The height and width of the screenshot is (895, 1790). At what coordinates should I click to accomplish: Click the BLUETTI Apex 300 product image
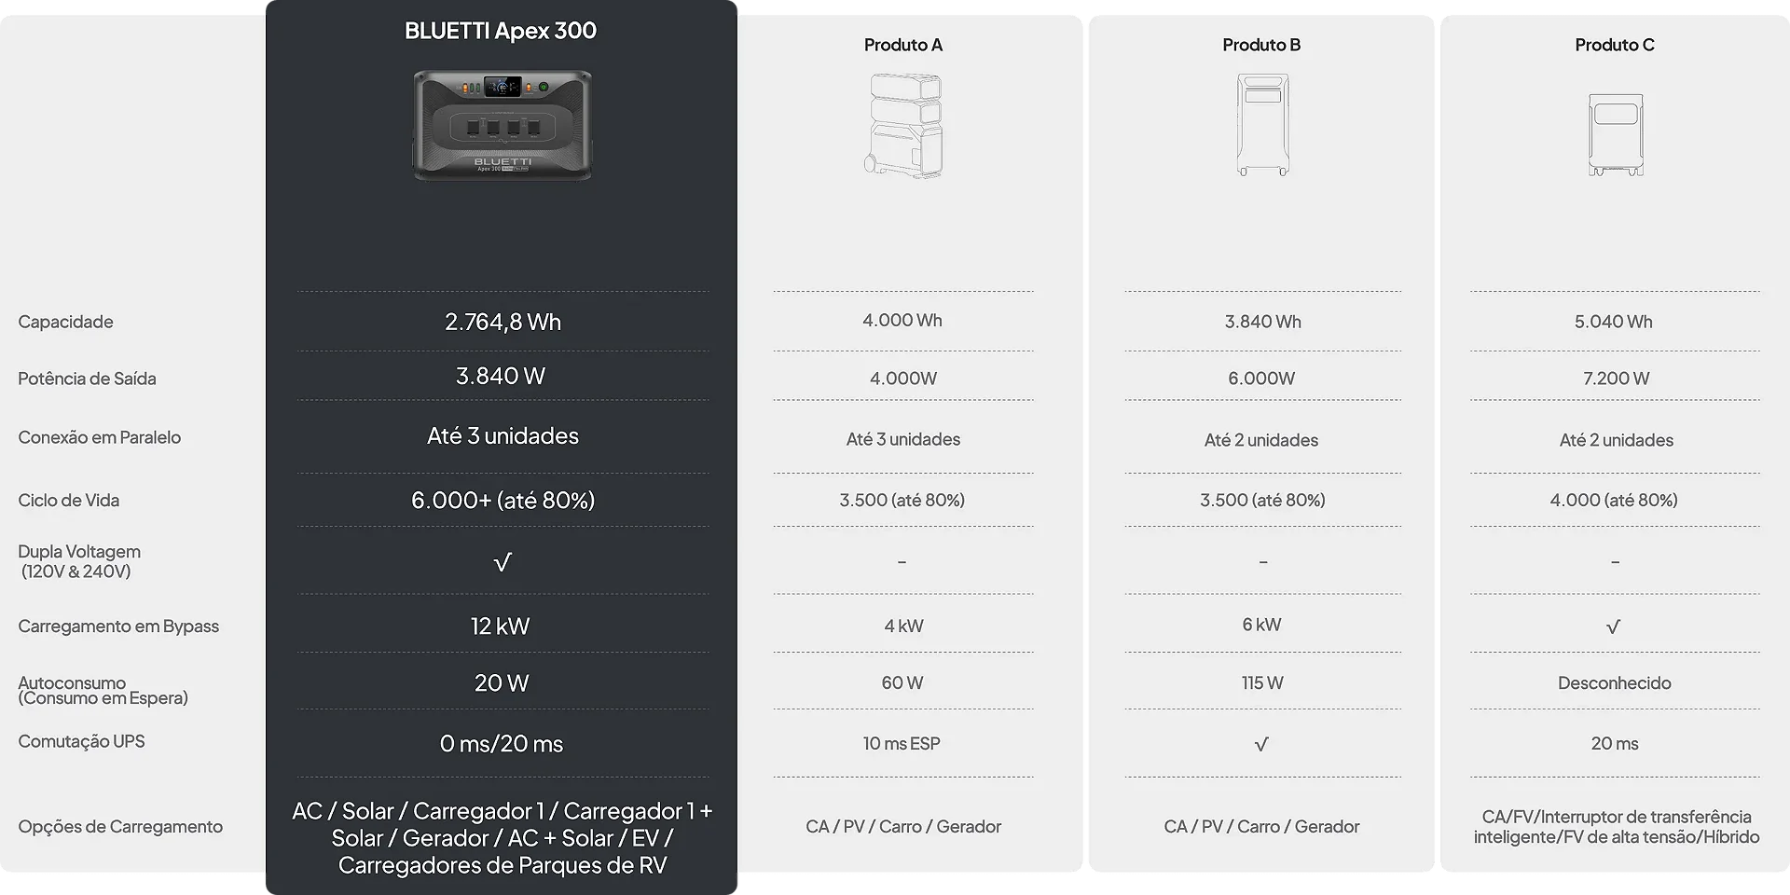pos(502,125)
